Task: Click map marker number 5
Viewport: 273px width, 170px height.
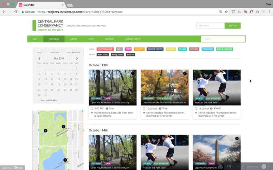Action: pos(63,126)
